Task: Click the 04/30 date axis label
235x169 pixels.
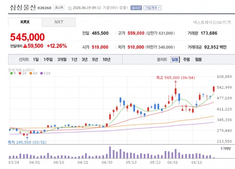Action: [107, 162]
